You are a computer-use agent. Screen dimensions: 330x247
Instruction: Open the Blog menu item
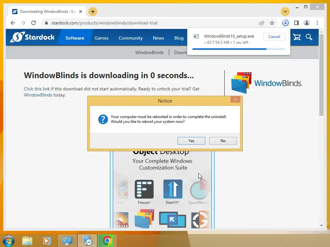[x=179, y=38]
